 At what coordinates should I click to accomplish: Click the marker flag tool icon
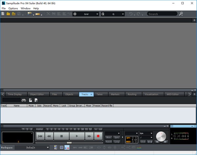[x=30, y=13]
